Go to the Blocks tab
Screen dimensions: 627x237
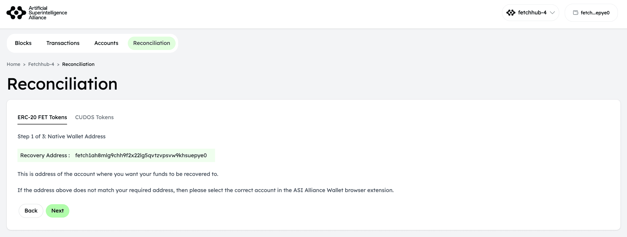pyautogui.click(x=23, y=43)
